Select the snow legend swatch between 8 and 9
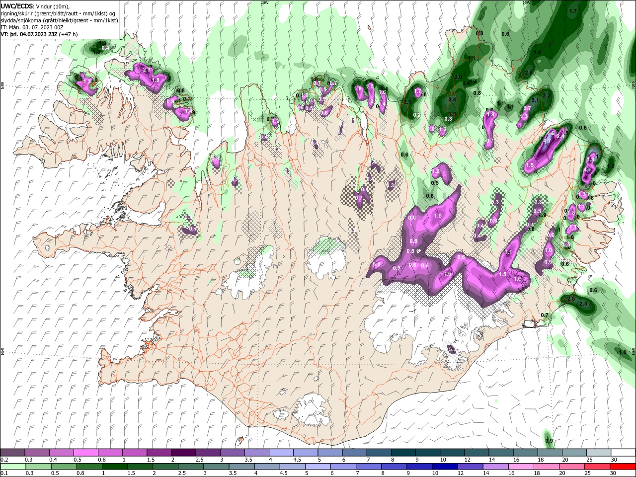Screen dimensions: 636x477 (x=402, y=453)
